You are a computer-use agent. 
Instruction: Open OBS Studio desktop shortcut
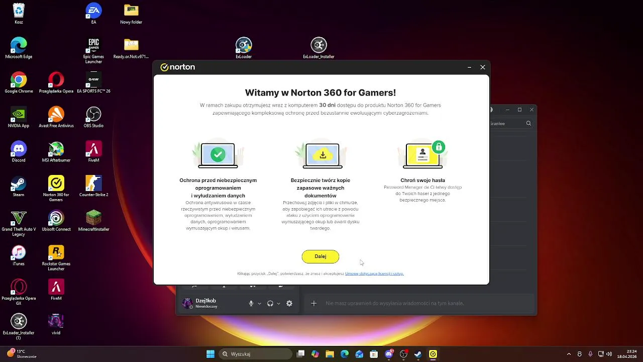[93, 118]
